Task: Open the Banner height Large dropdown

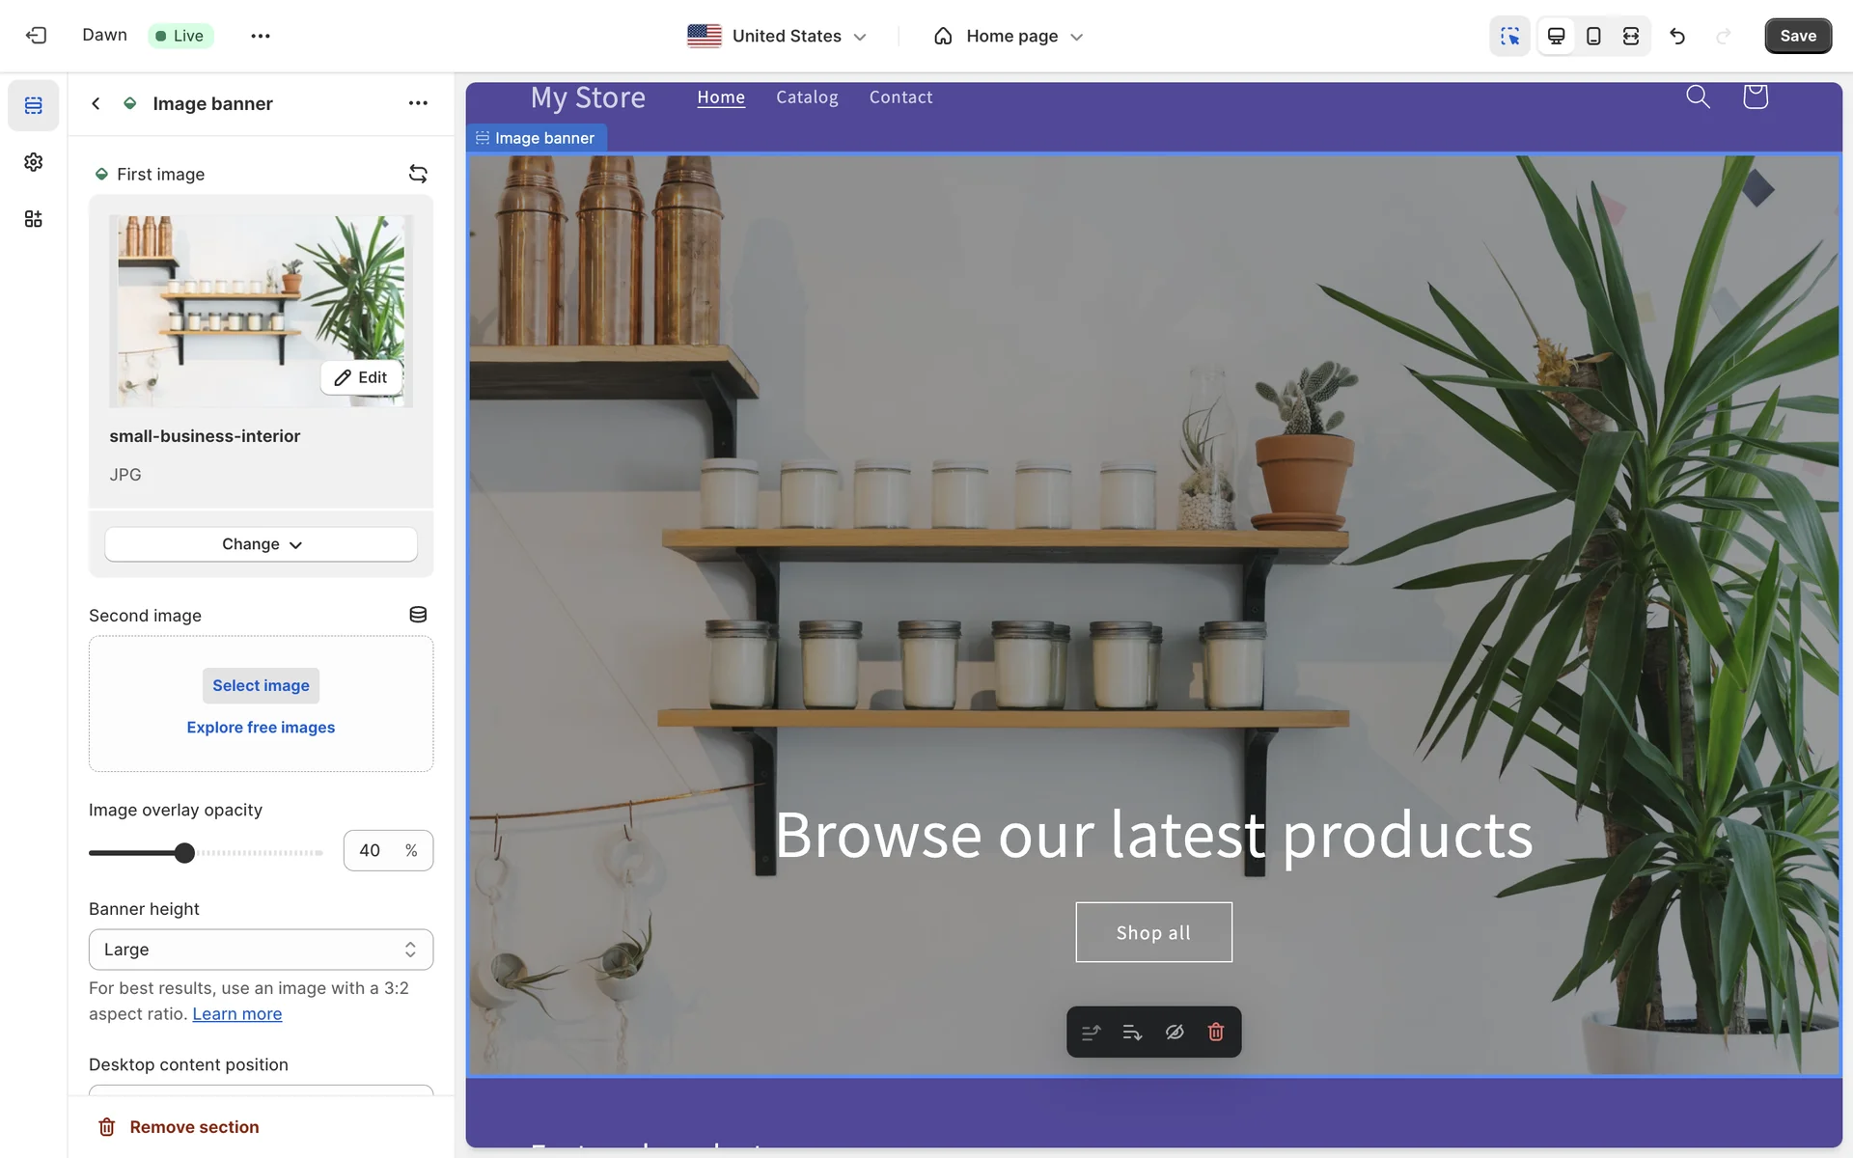Action: 261,950
